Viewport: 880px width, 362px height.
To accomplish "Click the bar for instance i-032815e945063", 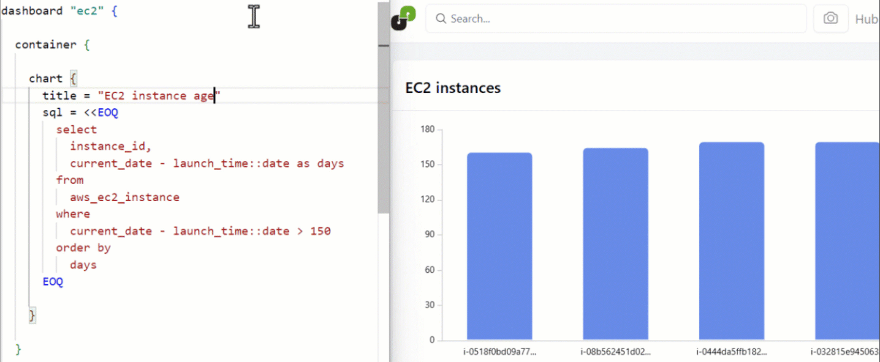I will click(x=848, y=241).
